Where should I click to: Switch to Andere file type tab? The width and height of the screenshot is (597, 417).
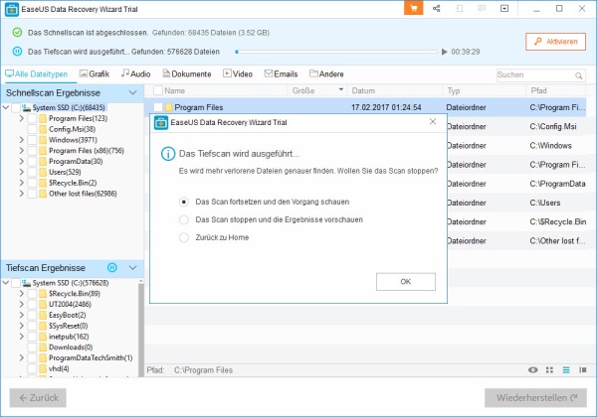click(x=326, y=74)
